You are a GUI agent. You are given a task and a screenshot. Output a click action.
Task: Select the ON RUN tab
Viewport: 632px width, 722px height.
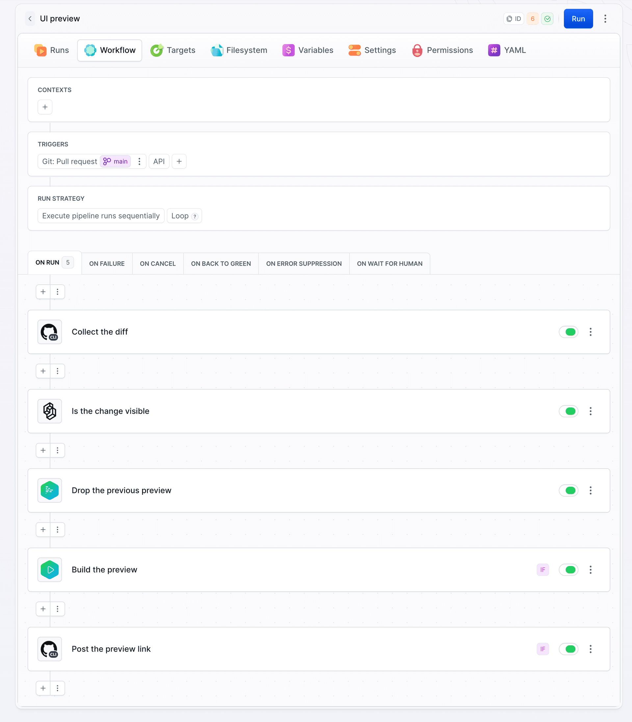[55, 263]
